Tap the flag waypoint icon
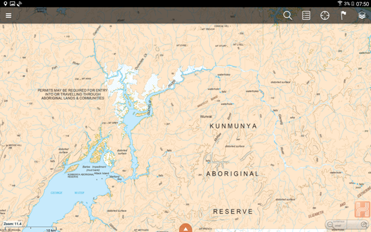 [x=343, y=16]
